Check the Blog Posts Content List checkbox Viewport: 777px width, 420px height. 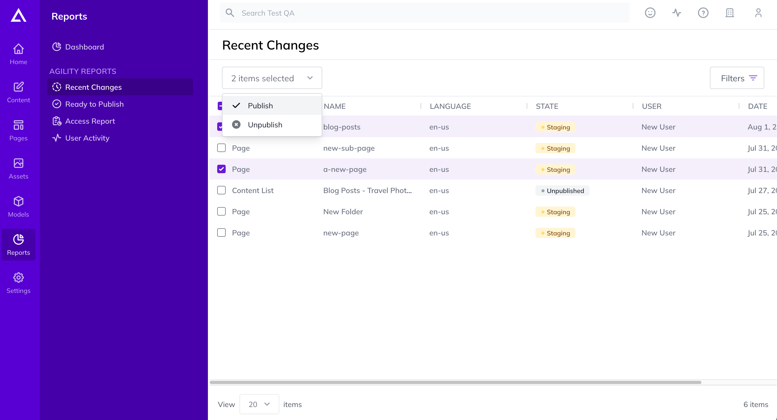click(x=221, y=190)
